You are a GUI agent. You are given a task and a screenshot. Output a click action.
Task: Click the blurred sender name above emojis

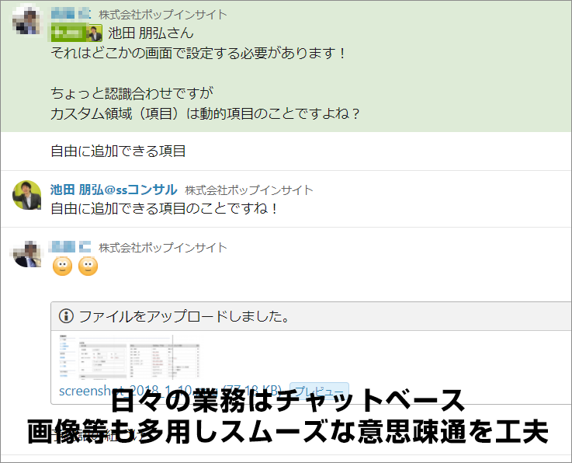71,247
